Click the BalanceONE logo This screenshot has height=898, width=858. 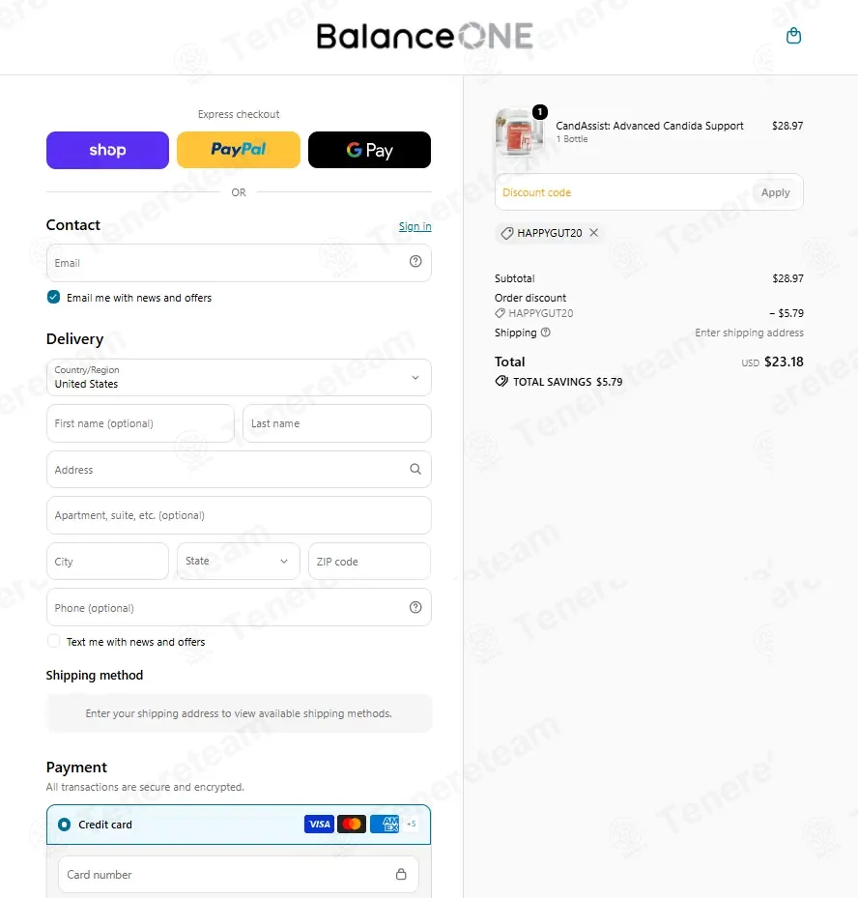(x=425, y=36)
